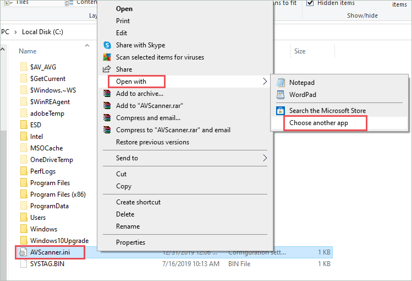Select Compress to "AVScanner.rar" and email
The height and width of the screenshot is (281, 412).
coord(173,130)
